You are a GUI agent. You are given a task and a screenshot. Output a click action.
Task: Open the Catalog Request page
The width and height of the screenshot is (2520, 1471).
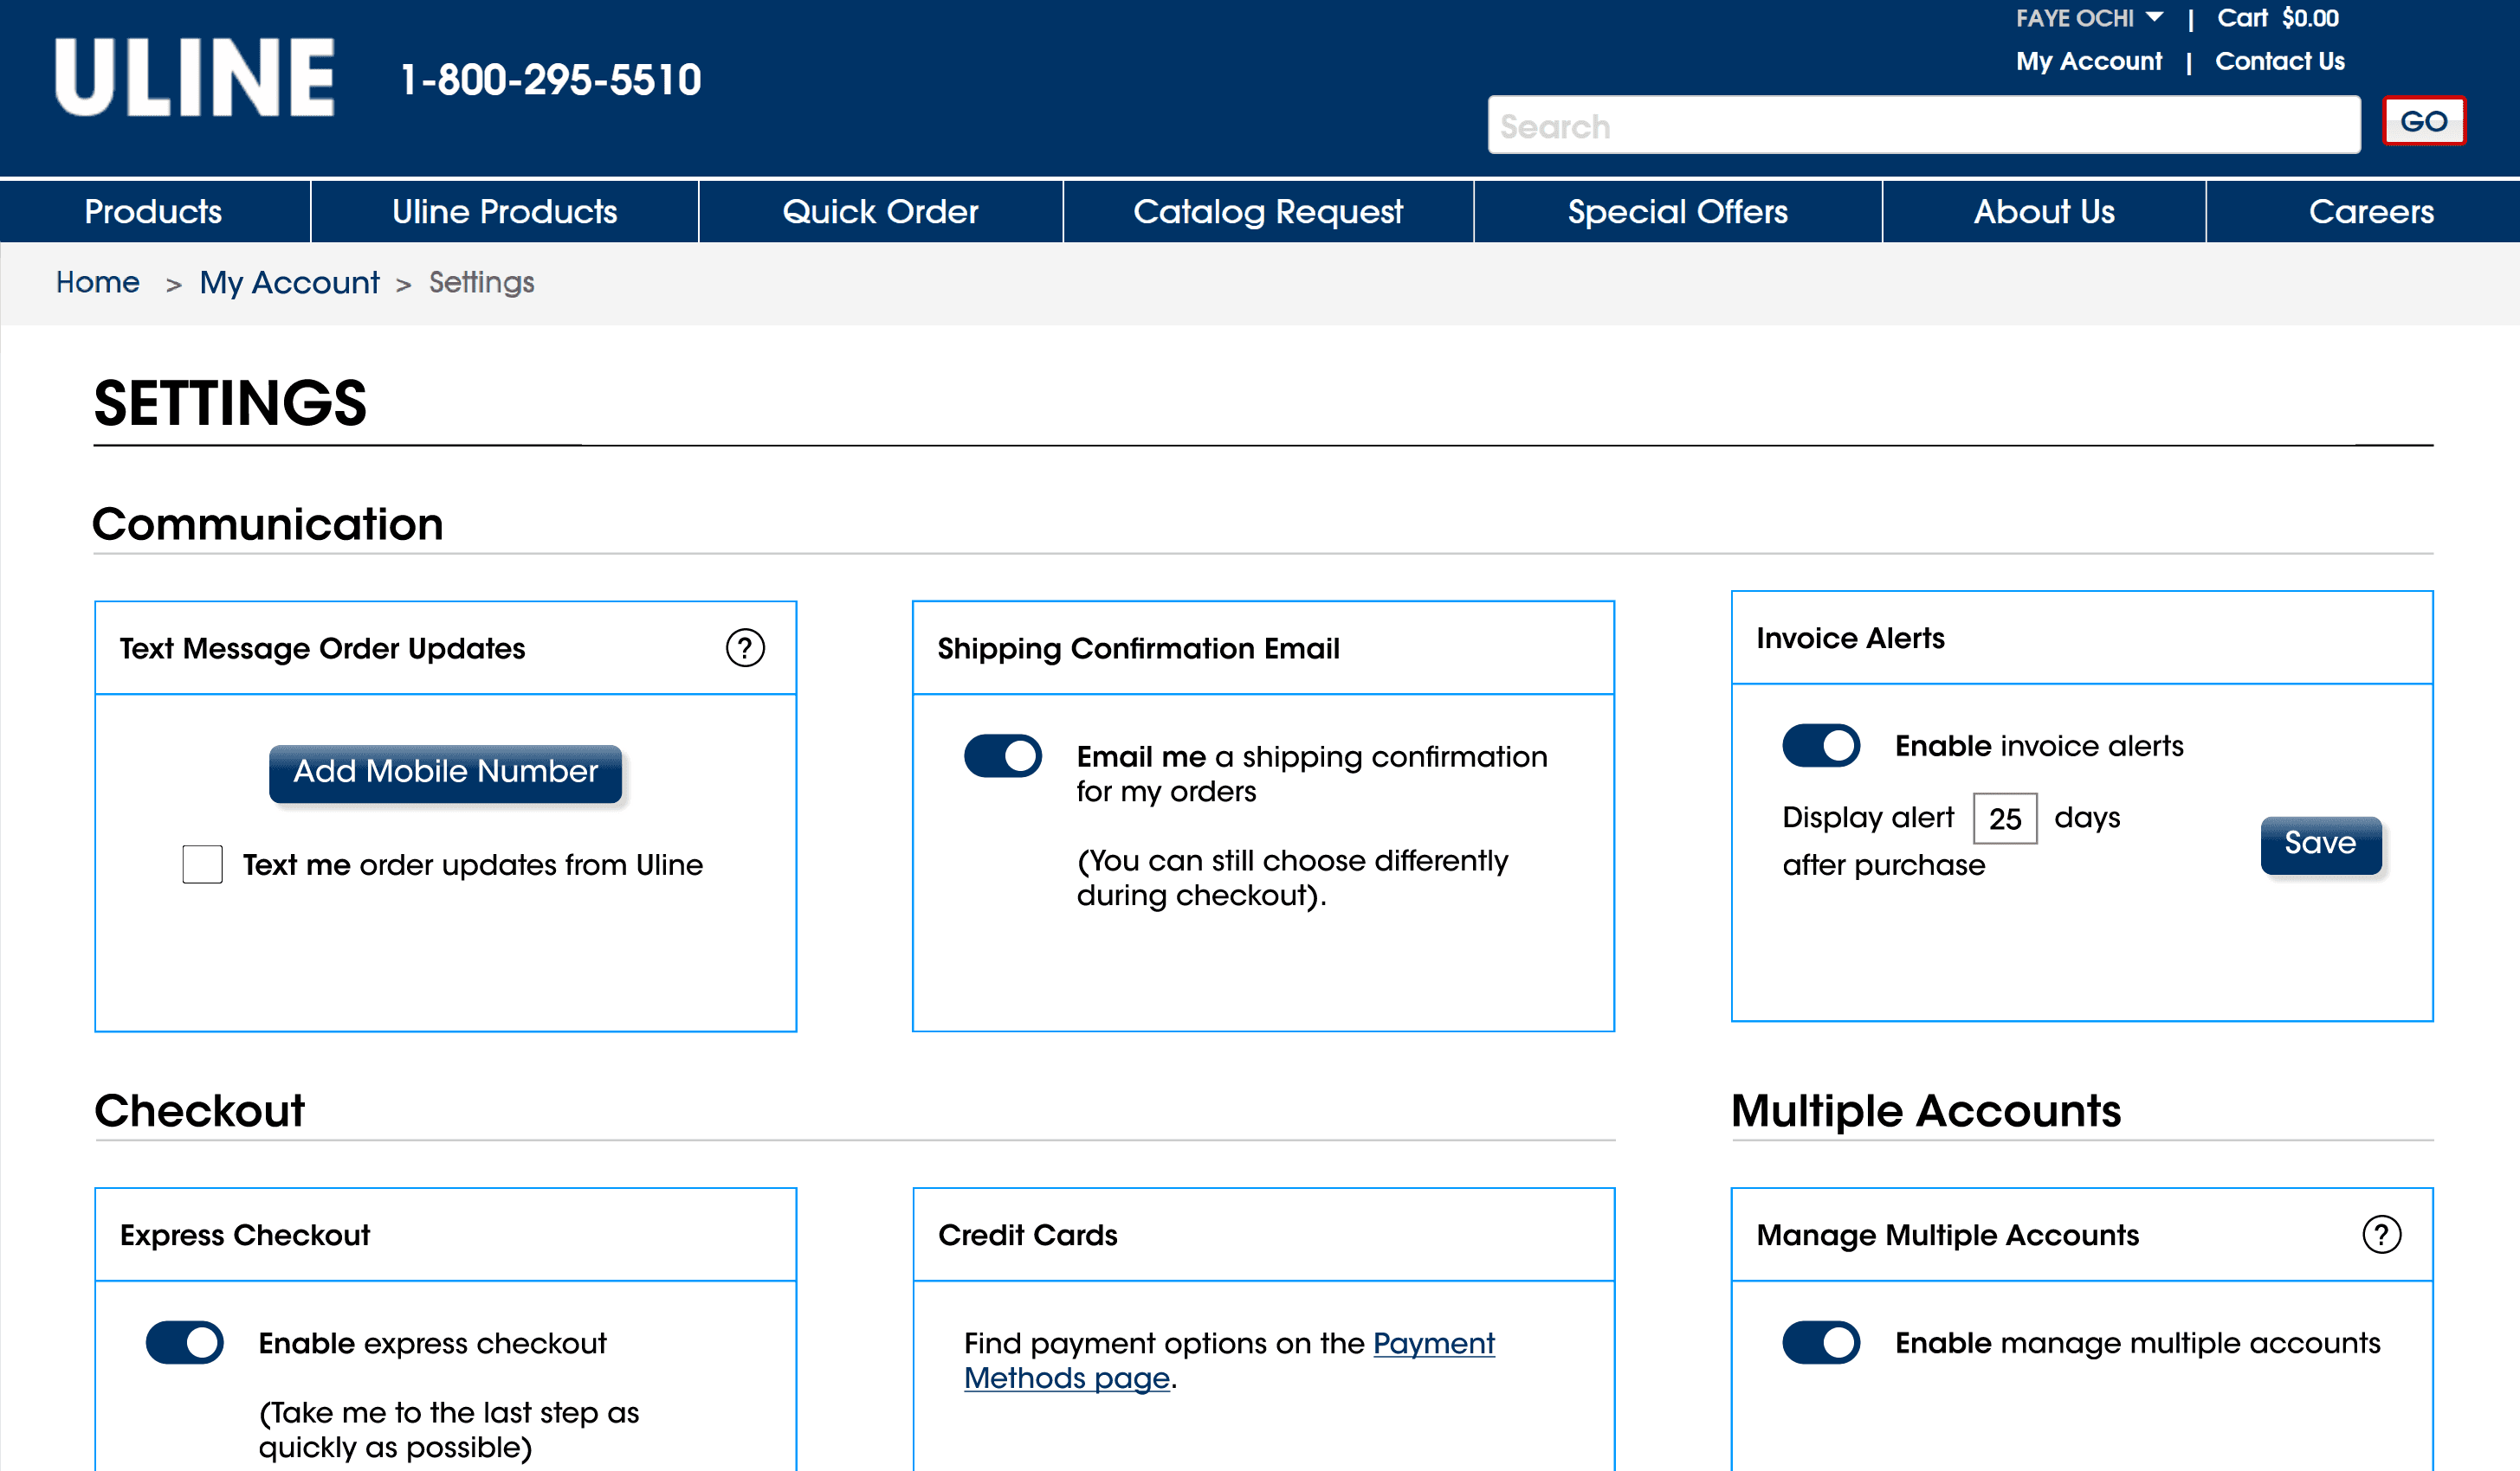(x=1268, y=212)
